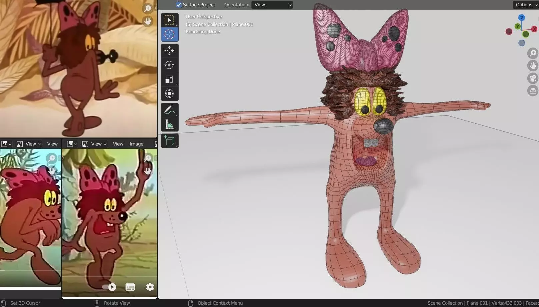Click the 'Object Context Menu' status text
This screenshot has width=539, height=307.
(220, 303)
